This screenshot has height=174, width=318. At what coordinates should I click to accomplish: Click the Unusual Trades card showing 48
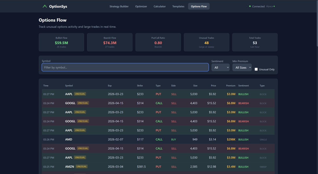click(x=206, y=42)
